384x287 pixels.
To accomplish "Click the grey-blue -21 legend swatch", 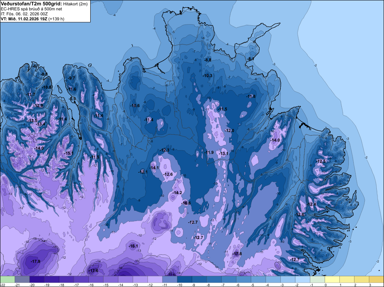I will coord(22,279).
